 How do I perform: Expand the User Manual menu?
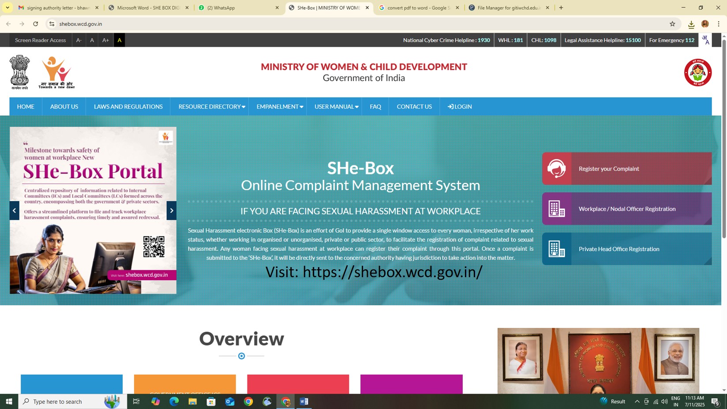coord(336,107)
